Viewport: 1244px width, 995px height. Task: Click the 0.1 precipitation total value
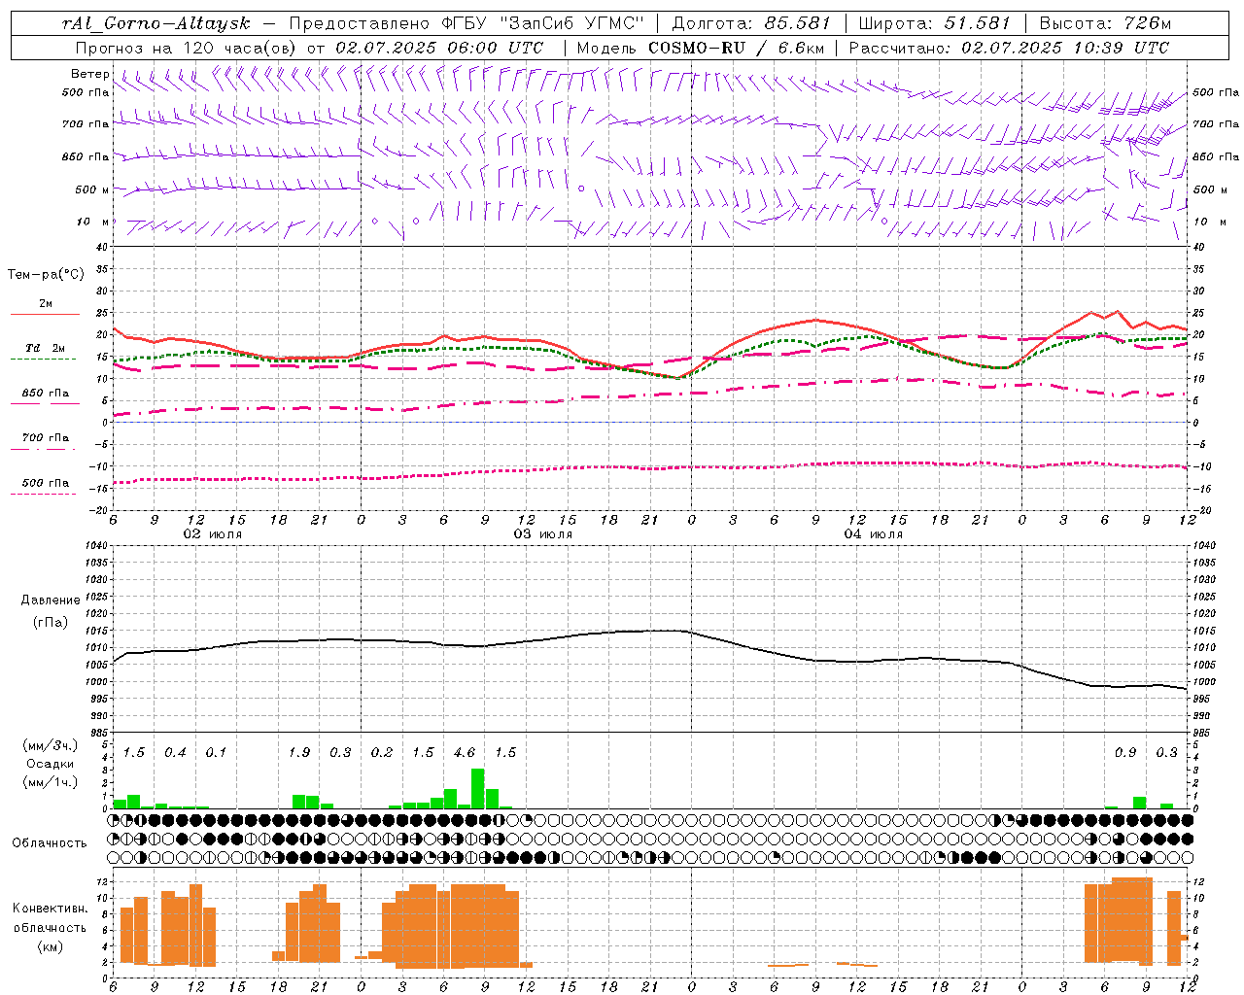pos(216,753)
